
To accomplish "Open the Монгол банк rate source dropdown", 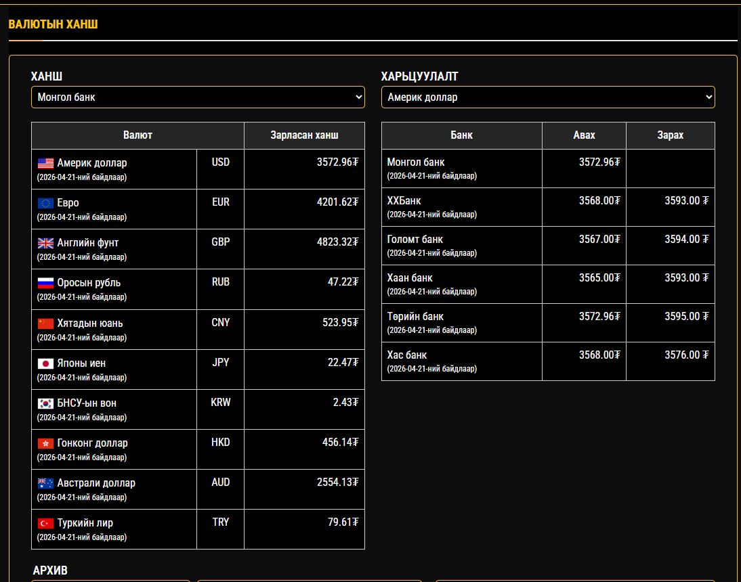I will (198, 97).
